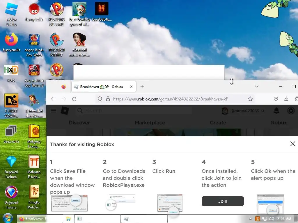The width and height of the screenshot is (298, 223).
Task: Bookmark this page with star icon
Action: [x=250, y=99]
